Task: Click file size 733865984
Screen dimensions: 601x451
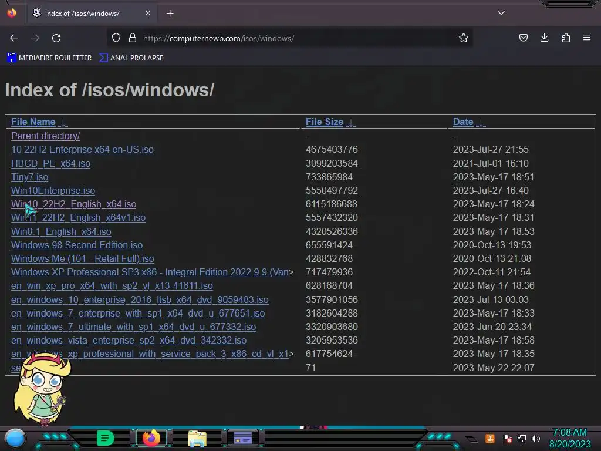Action: tap(329, 177)
